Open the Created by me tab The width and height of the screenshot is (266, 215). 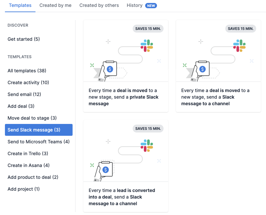coord(55,5)
